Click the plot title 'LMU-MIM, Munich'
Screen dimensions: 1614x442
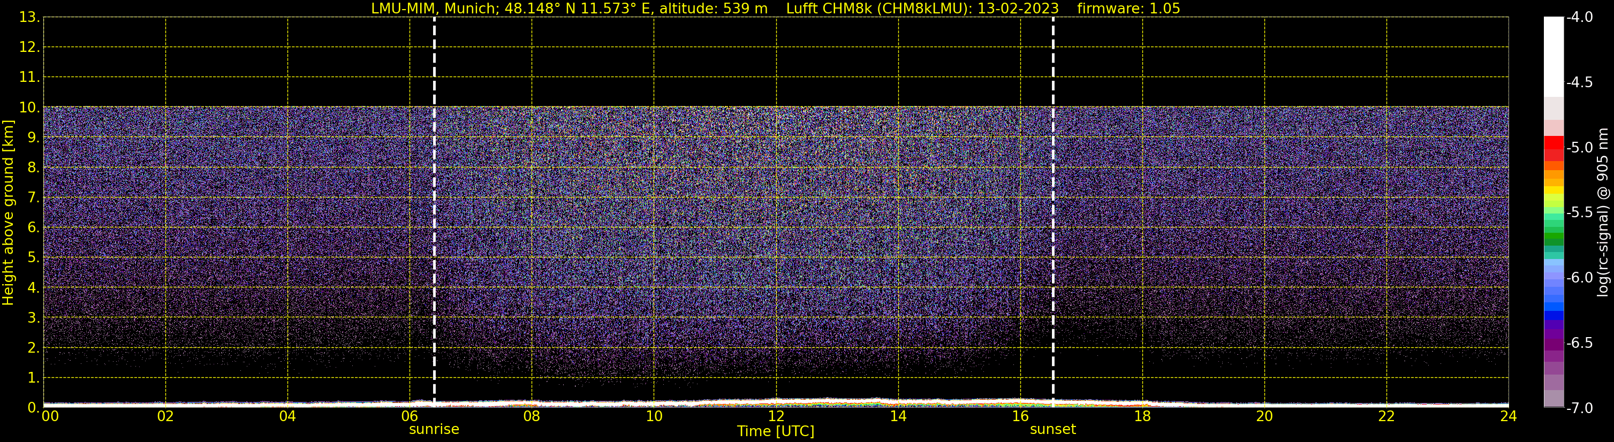[x=434, y=9]
